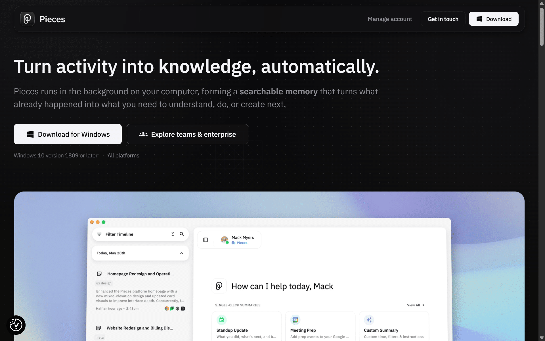Image resolution: width=545 pixels, height=341 pixels.
Task: Click the timeline search magnifier icon
Action: [182, 234]
